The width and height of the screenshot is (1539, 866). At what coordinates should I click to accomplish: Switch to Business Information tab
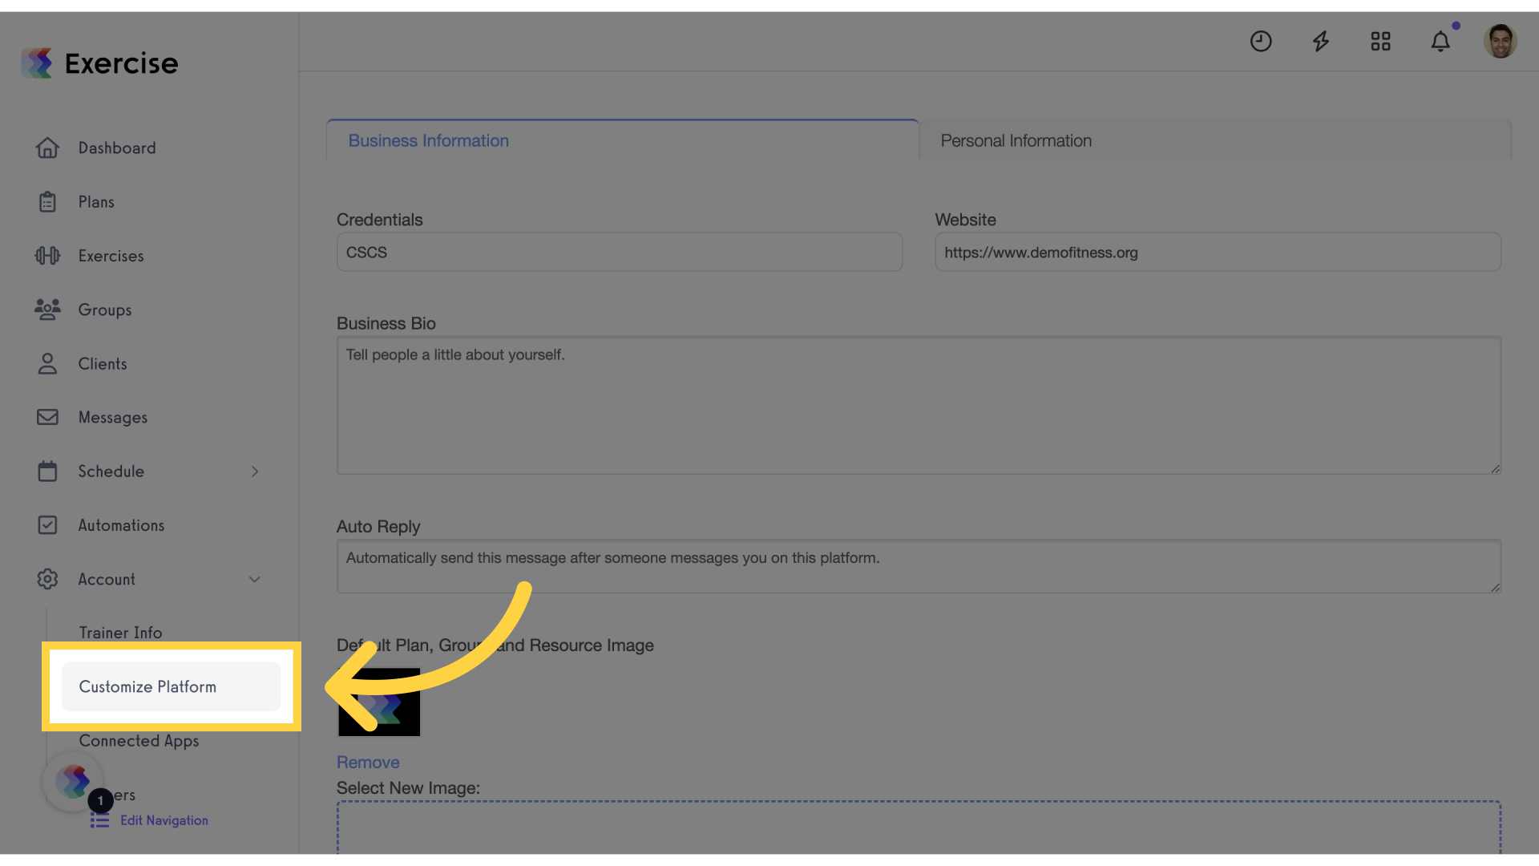click(x=622, y=140)
